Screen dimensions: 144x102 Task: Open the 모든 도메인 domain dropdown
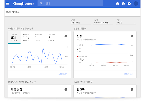click(x=80, y=23)
